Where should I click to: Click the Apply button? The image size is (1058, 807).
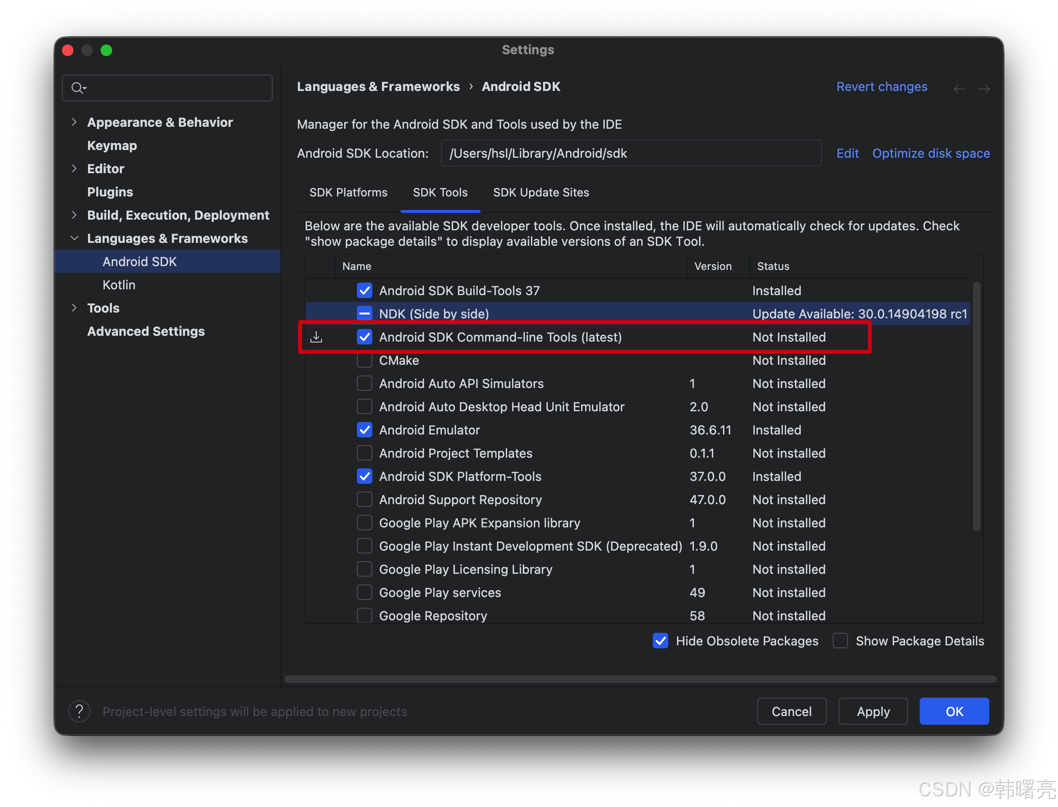pyautogui.click(x=873, y=711)
